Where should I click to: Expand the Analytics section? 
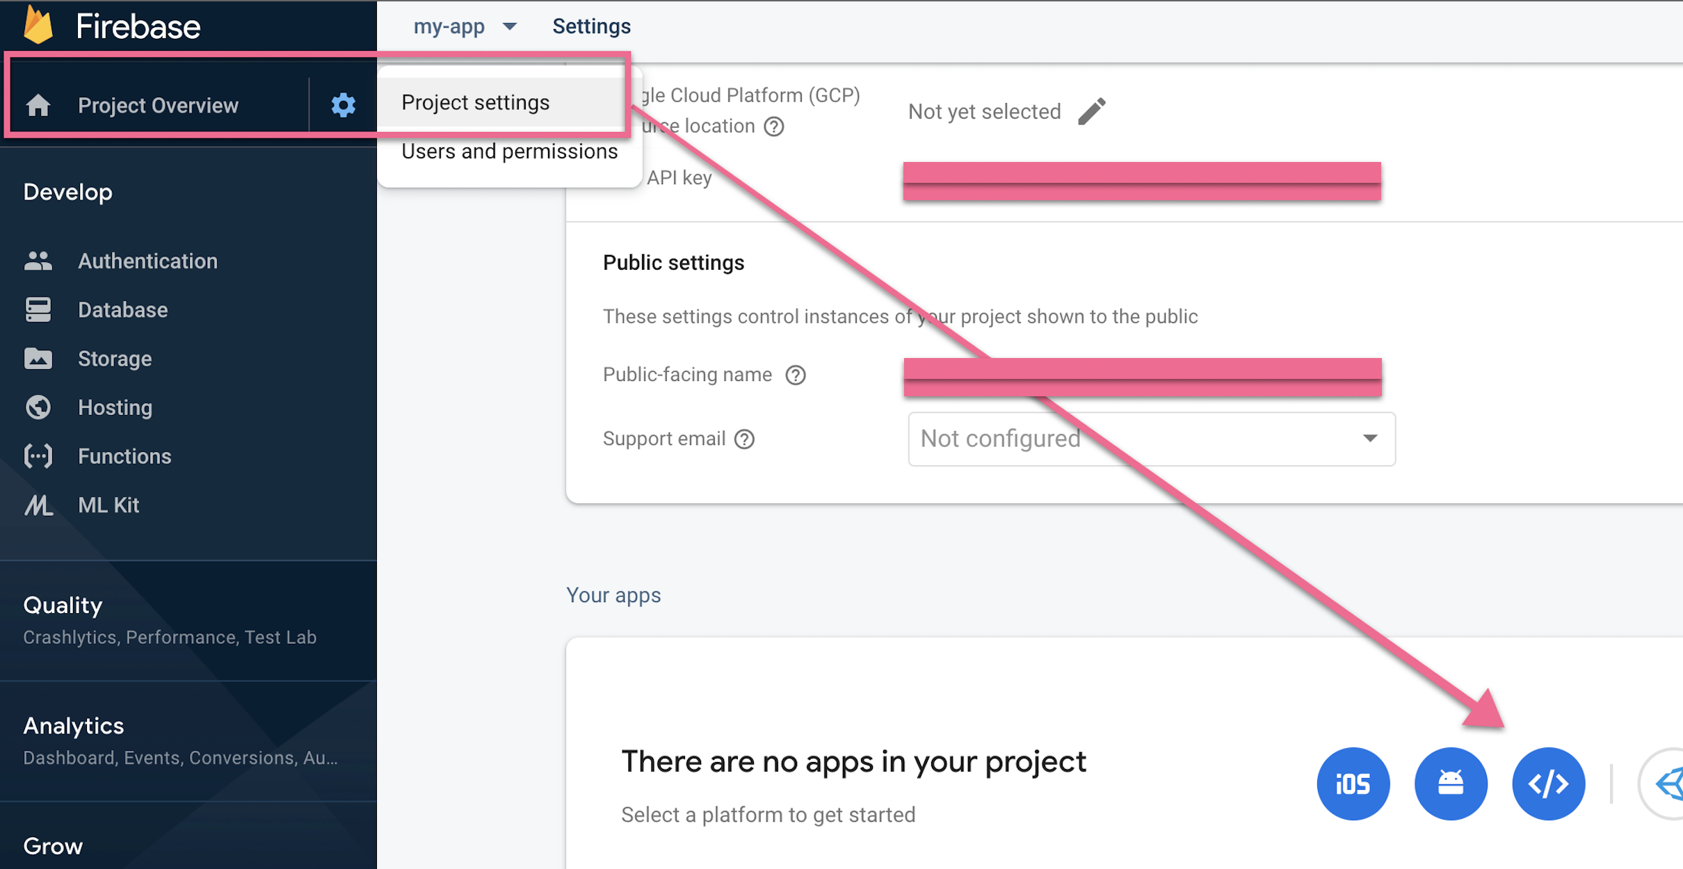[x=73, y=726]
